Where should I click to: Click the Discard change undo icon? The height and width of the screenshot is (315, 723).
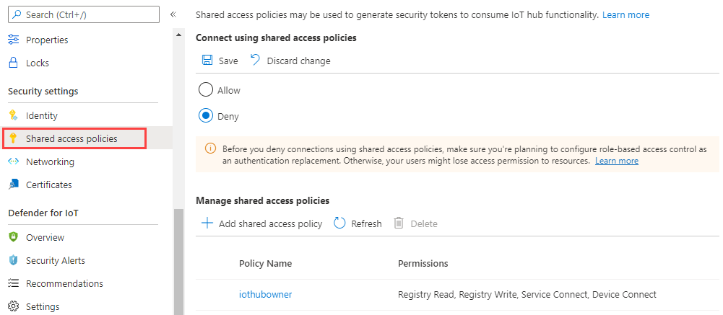tap(255, 61)
